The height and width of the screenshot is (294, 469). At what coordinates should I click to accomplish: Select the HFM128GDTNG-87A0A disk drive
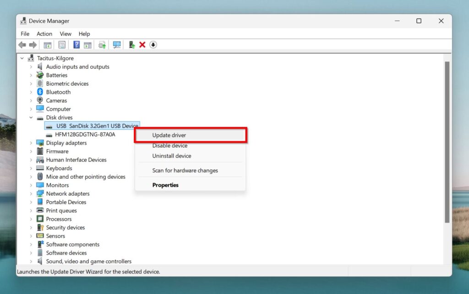click(85, 134)
